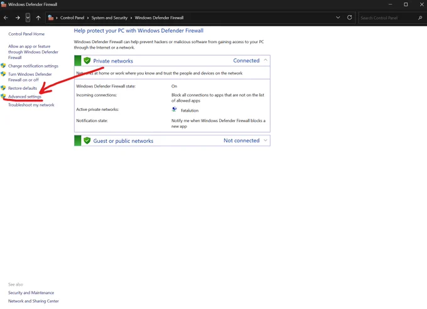Viewport: 427px width, 309px height.
Task: Close the Windows Defender Firewall window
Action: [x=421, y=4]
